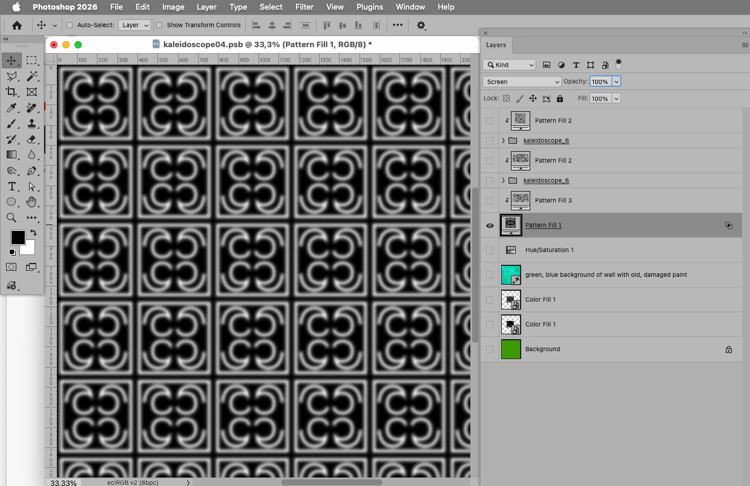Select the Blur tool
This screenshot has height=486, width=750.
[31, 155]
